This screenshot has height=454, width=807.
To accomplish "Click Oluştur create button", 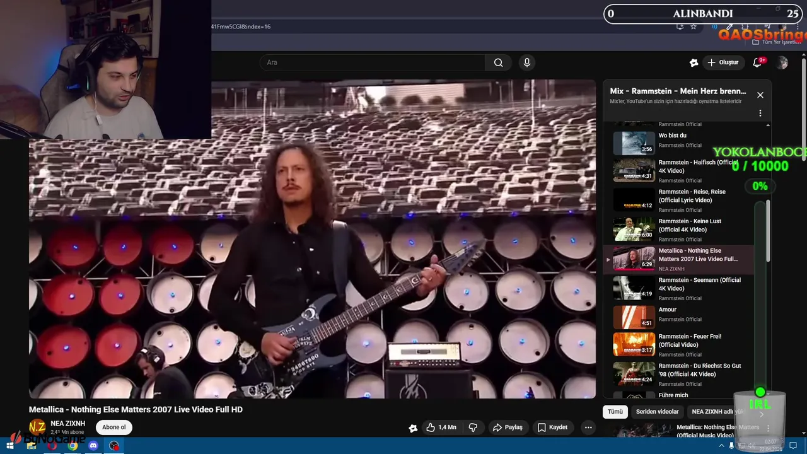I will pos(723,62).
